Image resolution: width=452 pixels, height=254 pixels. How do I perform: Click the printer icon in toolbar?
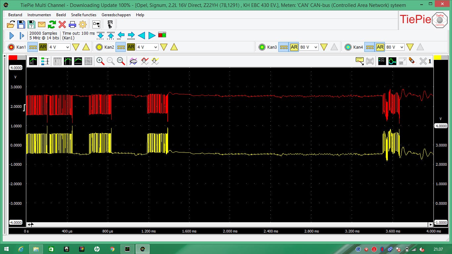coord(72,24)
